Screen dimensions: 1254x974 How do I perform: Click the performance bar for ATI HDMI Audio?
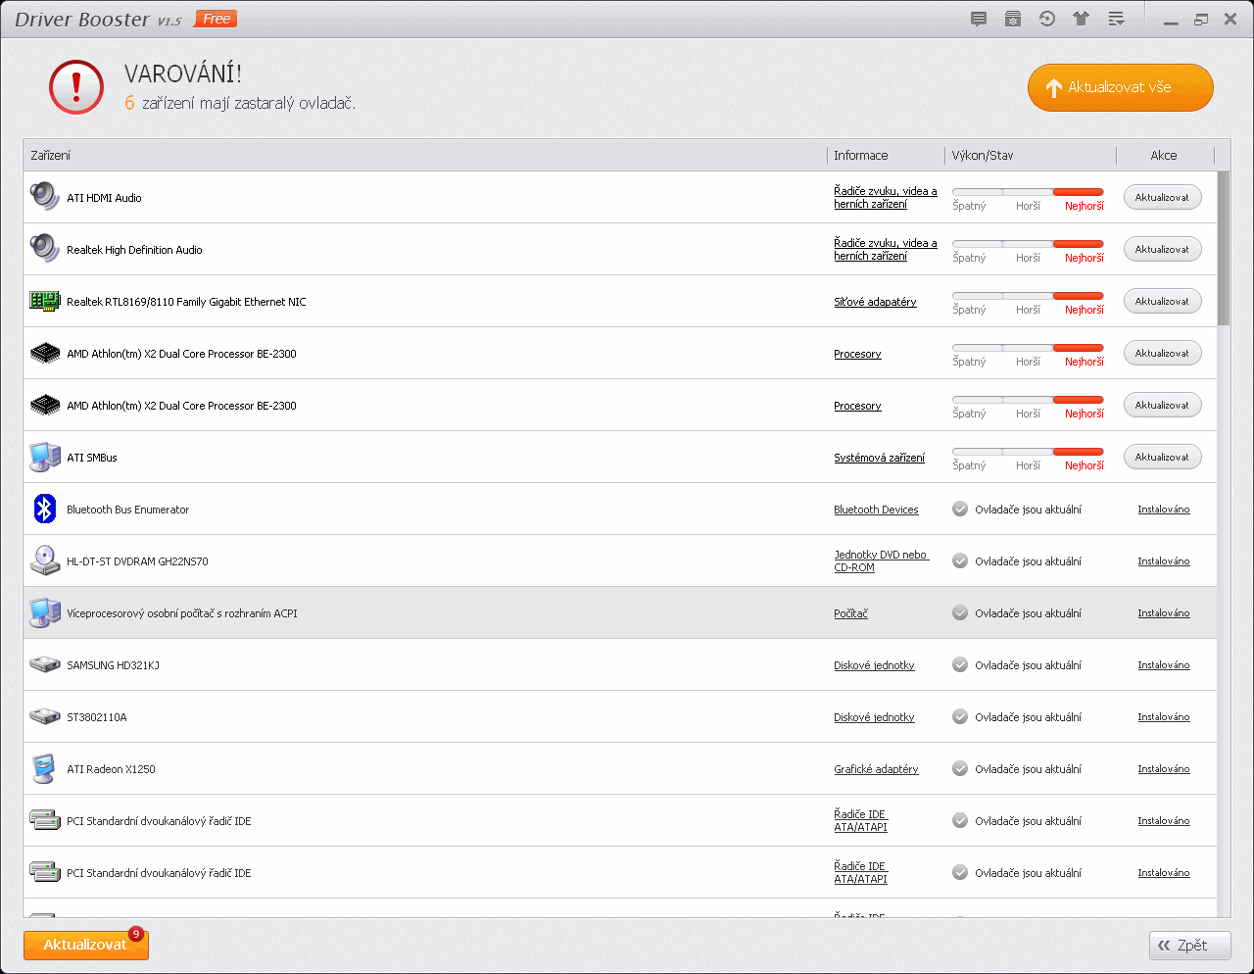click(x=1028, y=192)
